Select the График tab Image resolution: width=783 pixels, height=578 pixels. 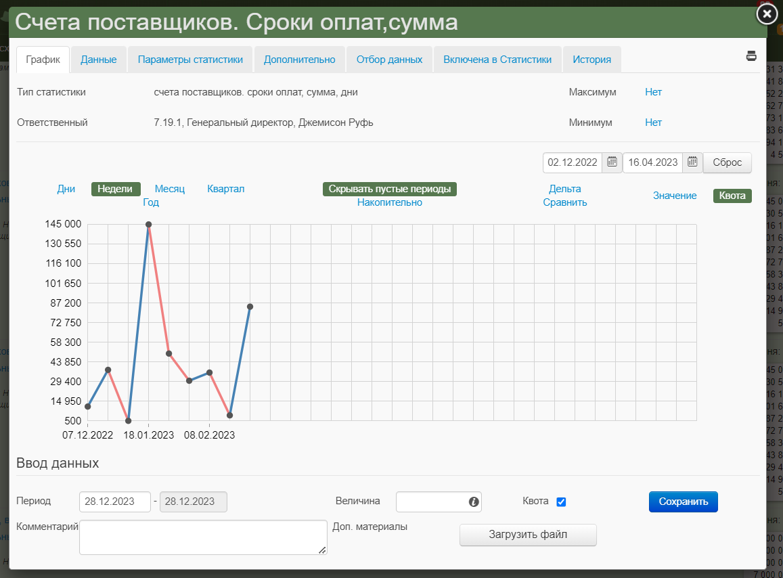point(43,60)
